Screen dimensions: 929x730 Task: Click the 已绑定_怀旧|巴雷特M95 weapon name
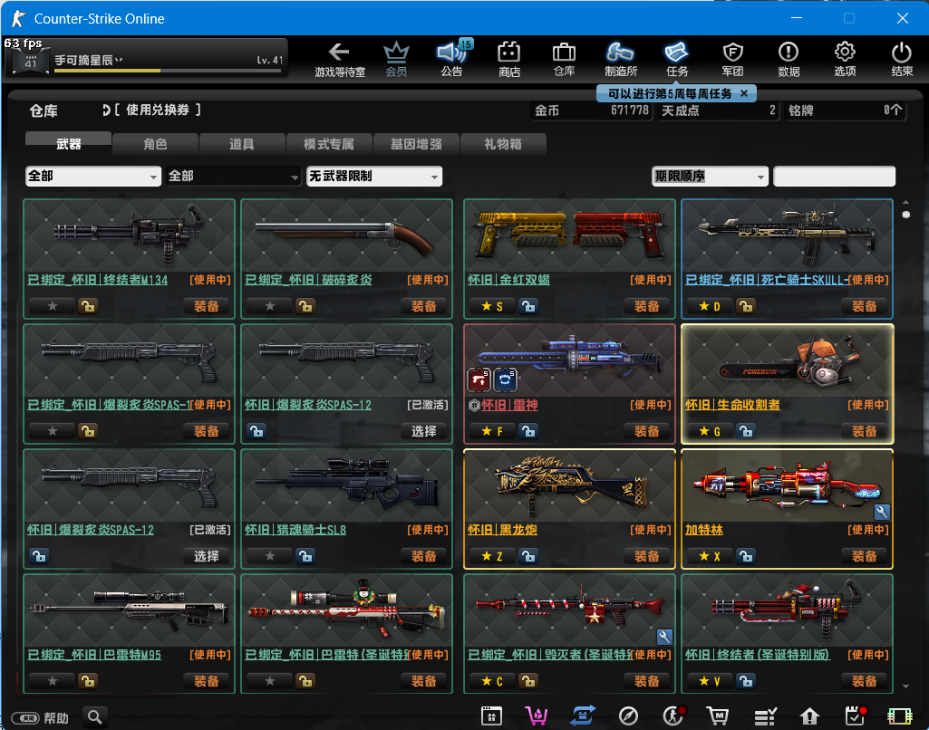94,655
